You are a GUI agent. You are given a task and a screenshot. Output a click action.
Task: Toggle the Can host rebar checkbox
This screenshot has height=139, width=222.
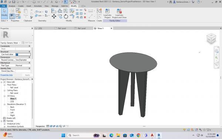coord(17,54)
